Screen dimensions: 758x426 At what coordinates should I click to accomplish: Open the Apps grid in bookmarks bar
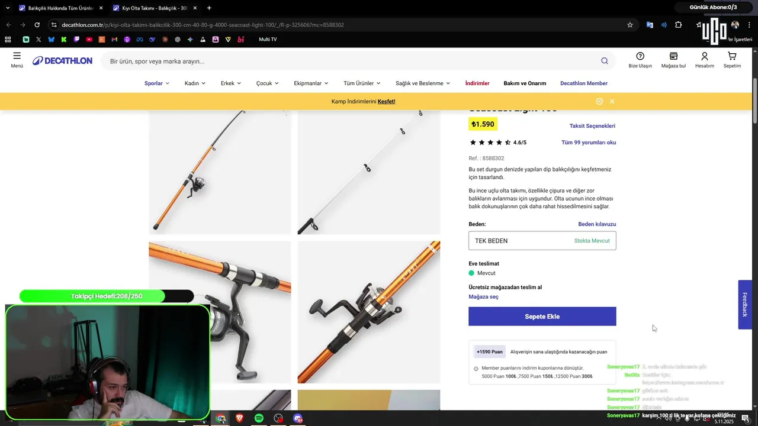[x=8, y=39]
